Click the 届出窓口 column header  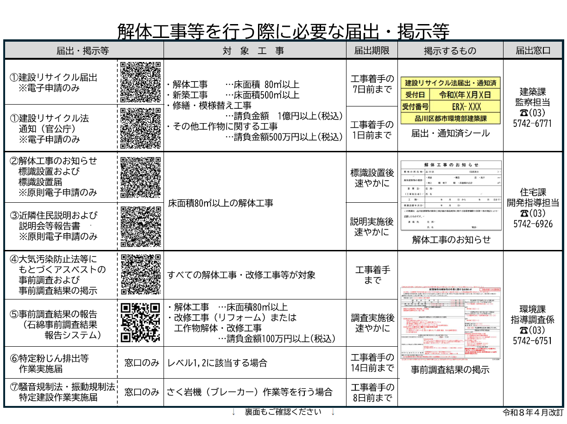[533, 51]
